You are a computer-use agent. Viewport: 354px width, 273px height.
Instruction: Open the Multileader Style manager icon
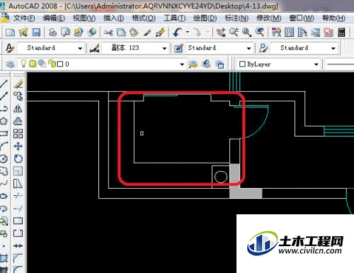263,48
